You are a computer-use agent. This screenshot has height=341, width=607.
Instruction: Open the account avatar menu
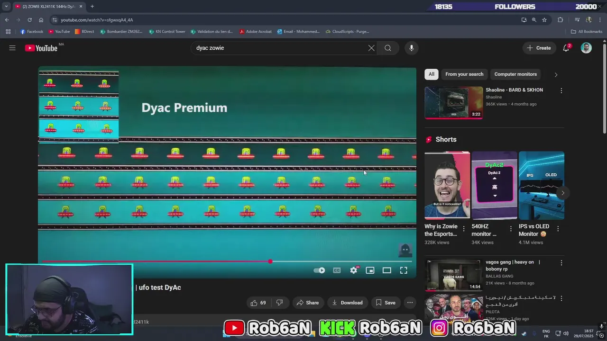(x=587, y=48)
